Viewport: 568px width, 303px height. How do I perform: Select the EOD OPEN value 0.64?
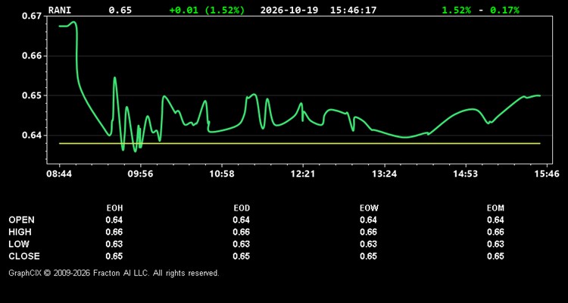pyautogui.click(x=242, y=220)
